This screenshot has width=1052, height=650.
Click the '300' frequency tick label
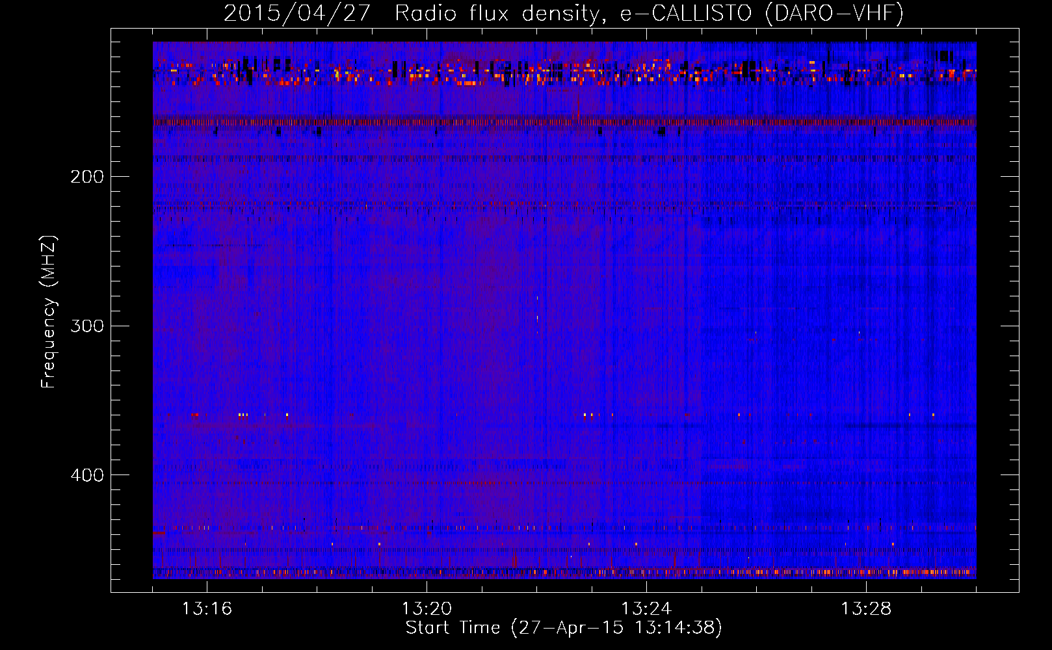[x=87, y=326]
